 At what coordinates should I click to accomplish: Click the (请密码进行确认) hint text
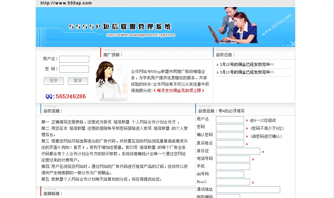(x=266, y=136)
